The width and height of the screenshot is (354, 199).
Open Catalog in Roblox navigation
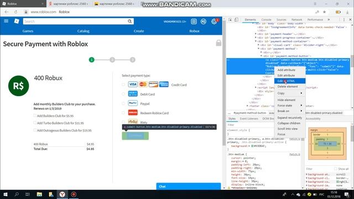point(84,31)
